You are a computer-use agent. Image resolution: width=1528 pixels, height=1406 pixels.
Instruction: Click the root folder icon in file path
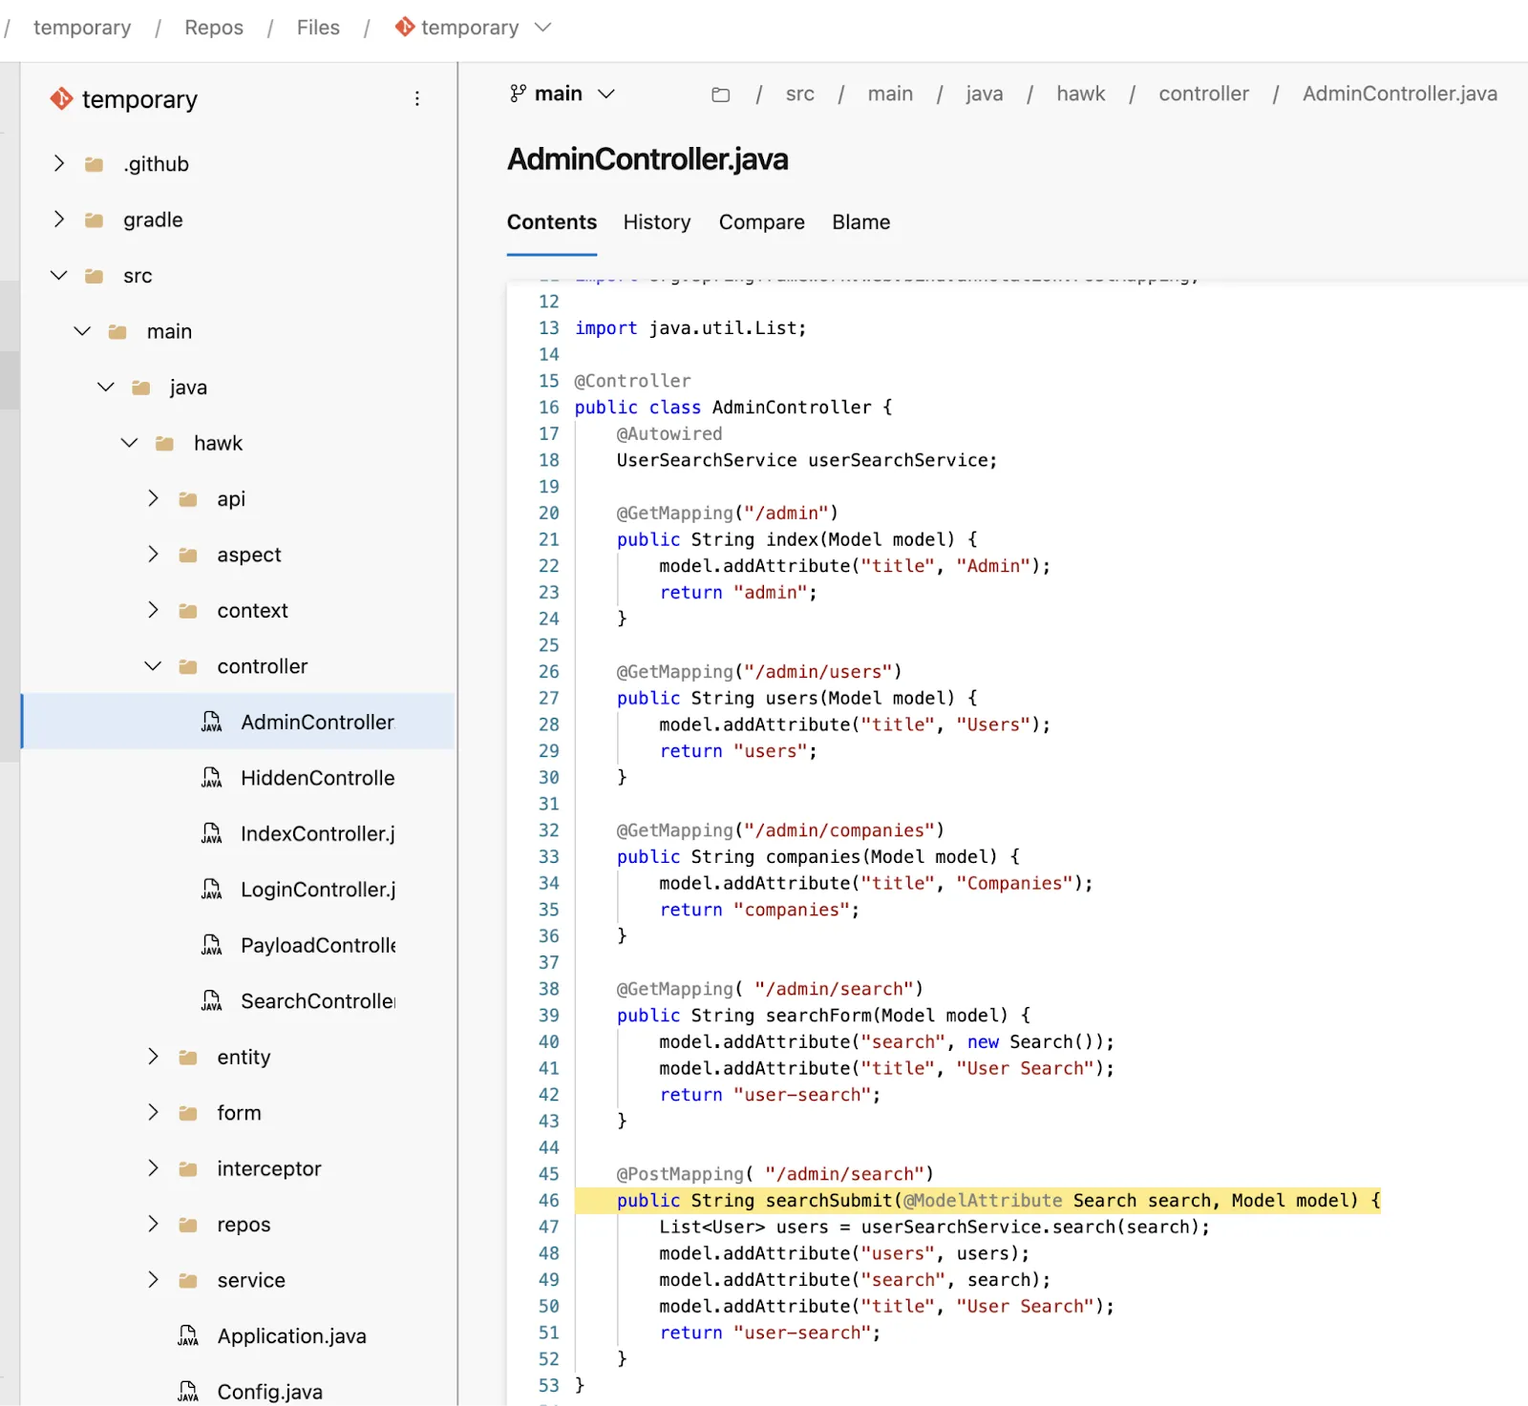721,94
